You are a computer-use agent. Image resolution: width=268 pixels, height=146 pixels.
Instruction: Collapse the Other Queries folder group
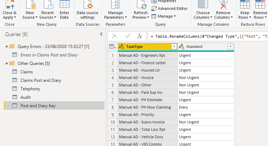click(x=6, y=63)
